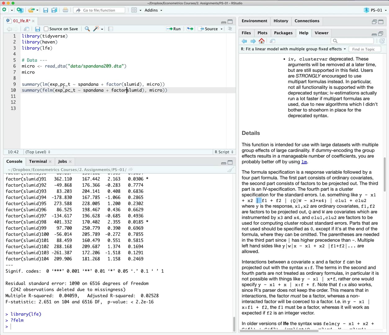Click the New File icon in main toolbar
This screenshot has width=389, height=335.
[4, 10]
